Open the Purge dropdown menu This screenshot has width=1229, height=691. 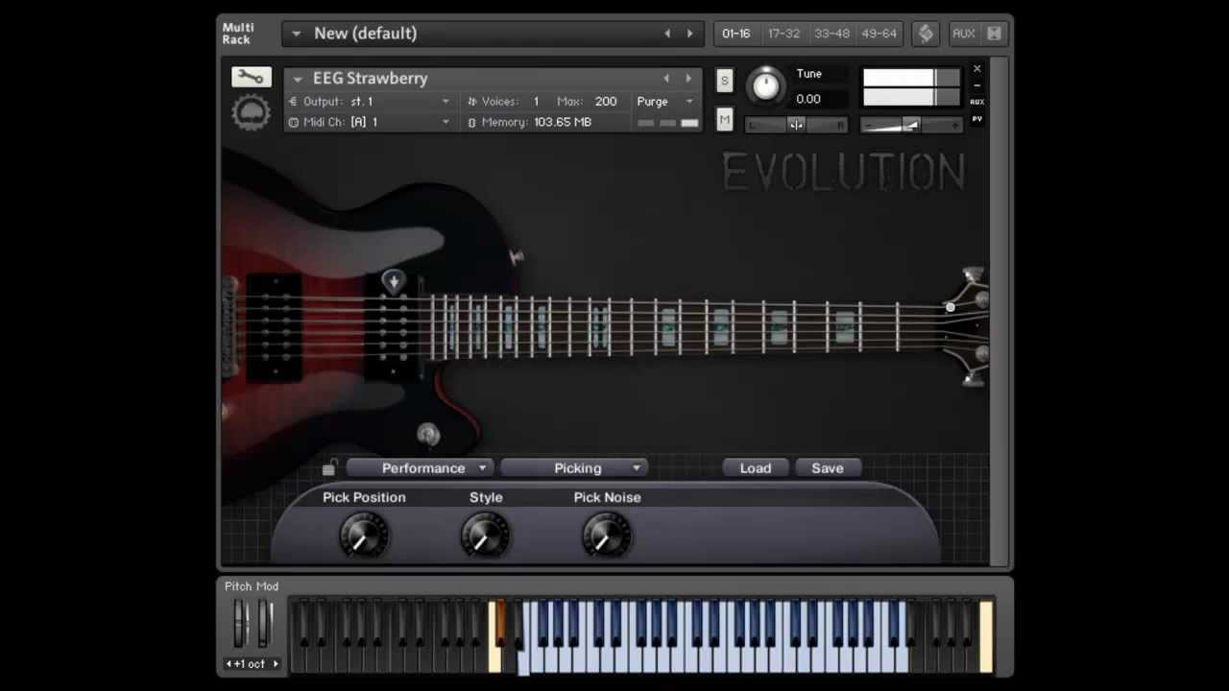click(x=664, y=102)
